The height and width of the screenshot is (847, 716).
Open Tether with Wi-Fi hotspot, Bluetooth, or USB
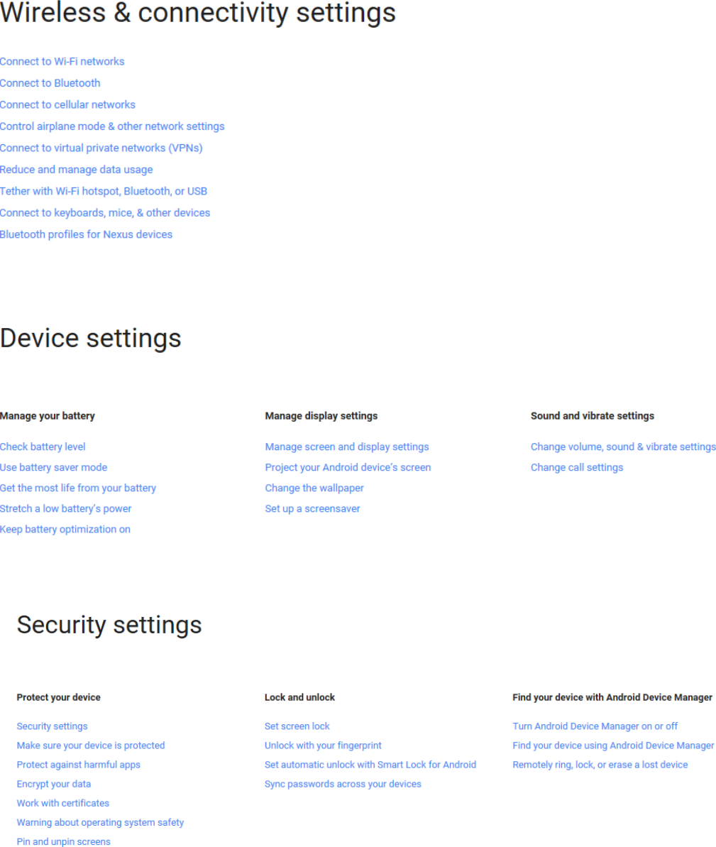coord(104,191)
